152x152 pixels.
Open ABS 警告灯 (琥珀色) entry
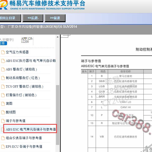[x=21, y=69]
